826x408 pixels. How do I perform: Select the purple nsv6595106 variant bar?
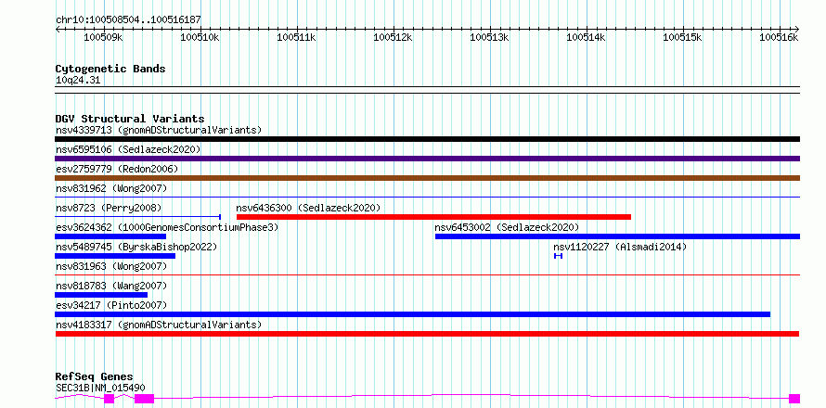point(427,159)
